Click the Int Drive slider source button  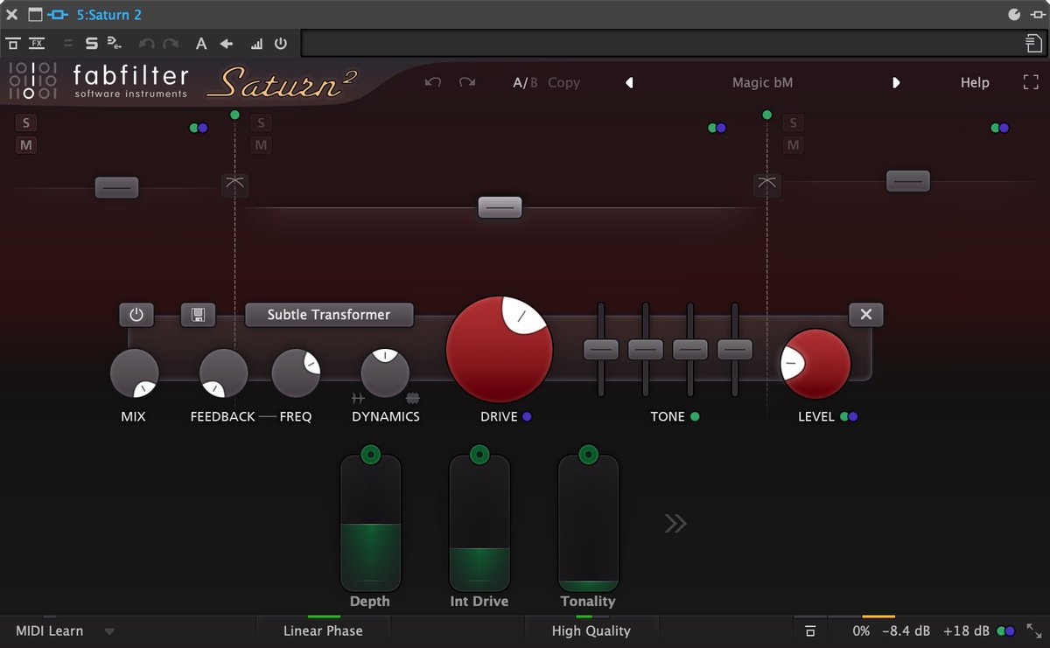(x=479, y=455)
